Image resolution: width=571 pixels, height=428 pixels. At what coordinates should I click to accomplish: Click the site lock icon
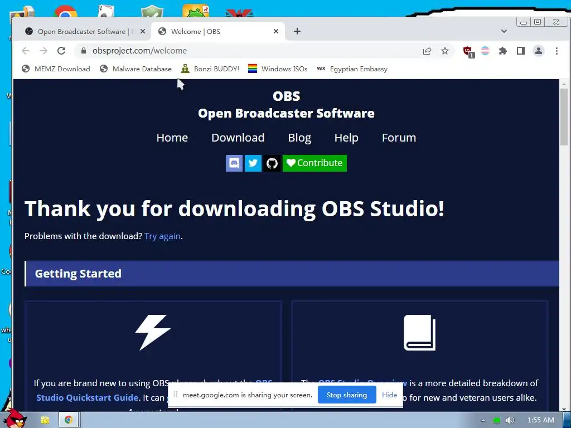(84, 51)
